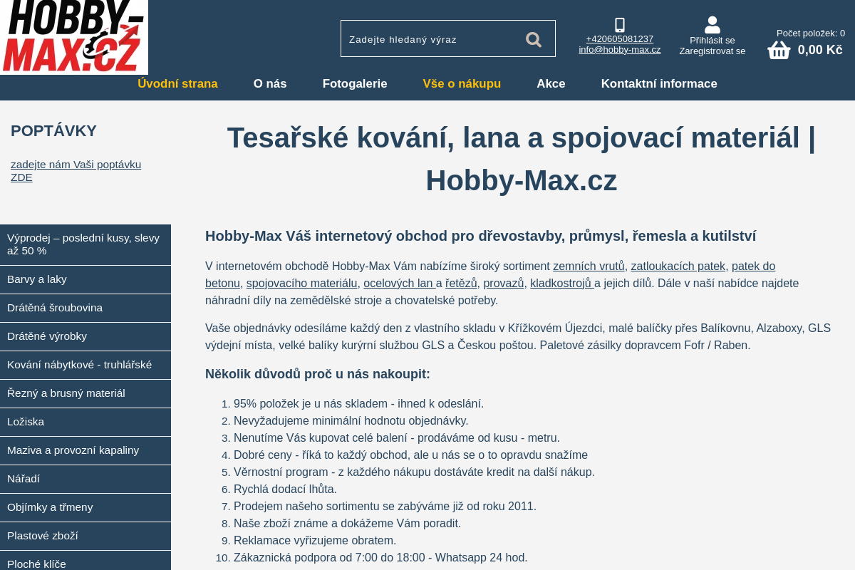Viewport: 855px width, 570px height.
Task: Click list item 'Zákaznická podpora od 7:00 do 18:00'
Action: [x=380, y=557]
